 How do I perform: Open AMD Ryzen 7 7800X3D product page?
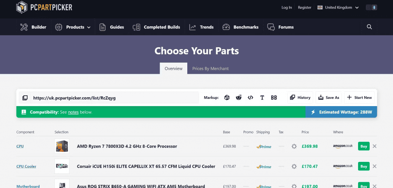[127, 146]
